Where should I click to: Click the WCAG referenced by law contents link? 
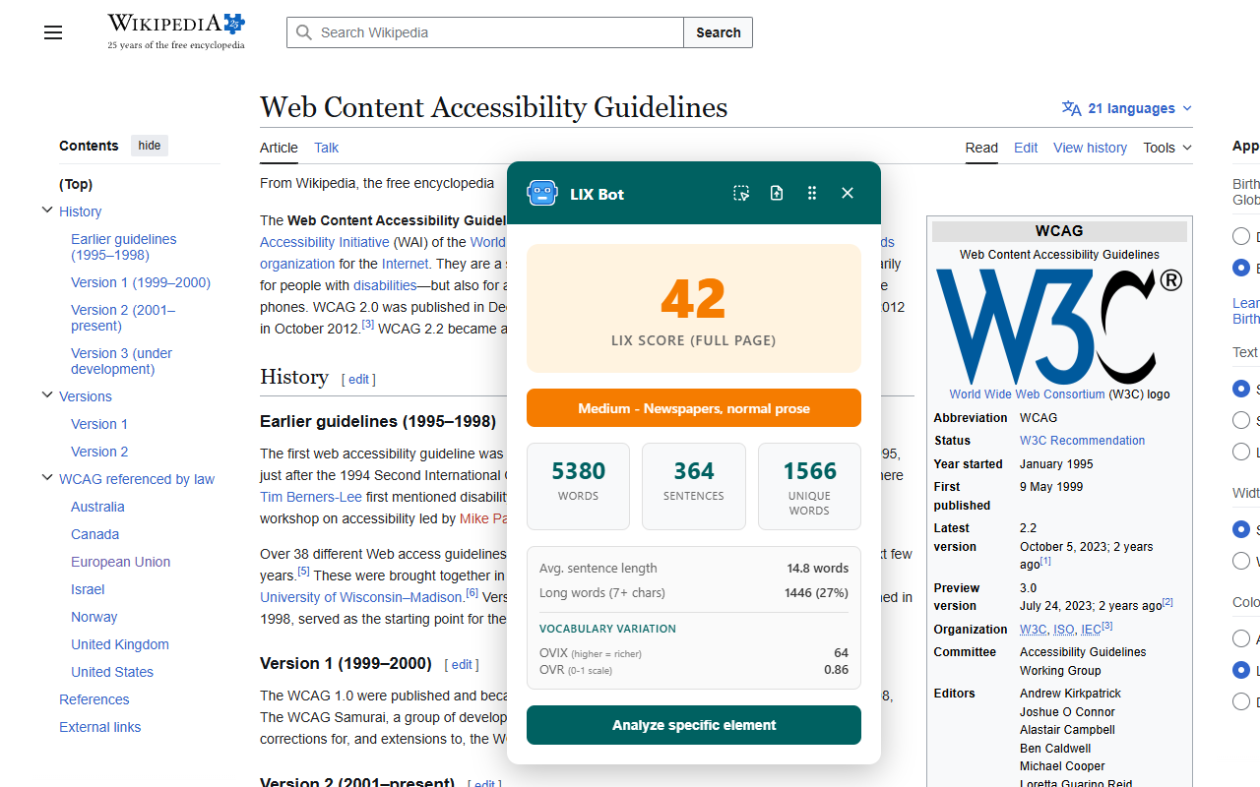click(137, 479)
